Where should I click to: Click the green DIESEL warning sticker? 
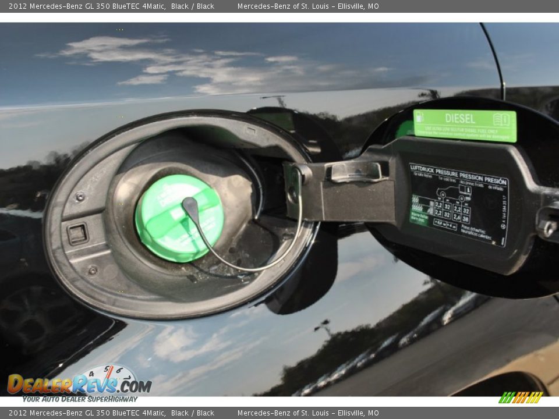(x=465, y=125)
